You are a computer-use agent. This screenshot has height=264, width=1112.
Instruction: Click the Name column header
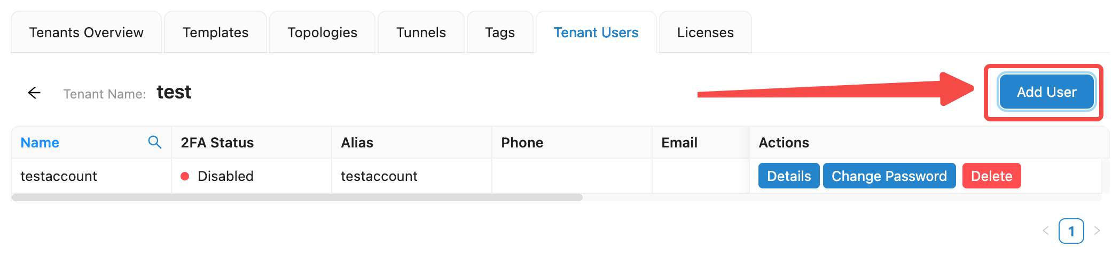pos(40,143)
